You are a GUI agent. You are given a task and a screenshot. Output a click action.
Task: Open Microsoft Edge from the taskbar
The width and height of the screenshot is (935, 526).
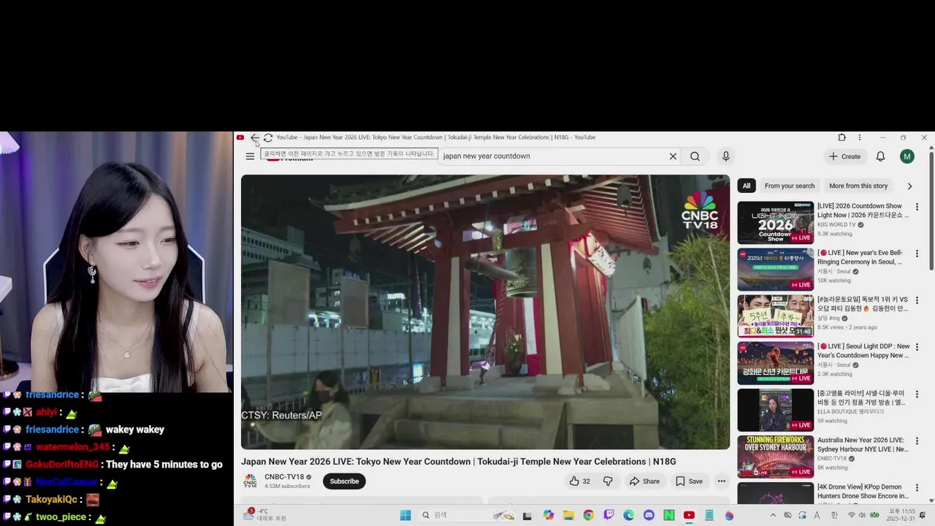coord(628,515)
